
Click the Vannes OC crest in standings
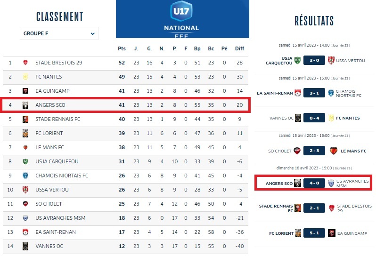tap(25, 246)
